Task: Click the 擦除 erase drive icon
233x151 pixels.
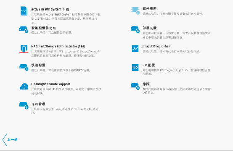Action: coord(135,86)
